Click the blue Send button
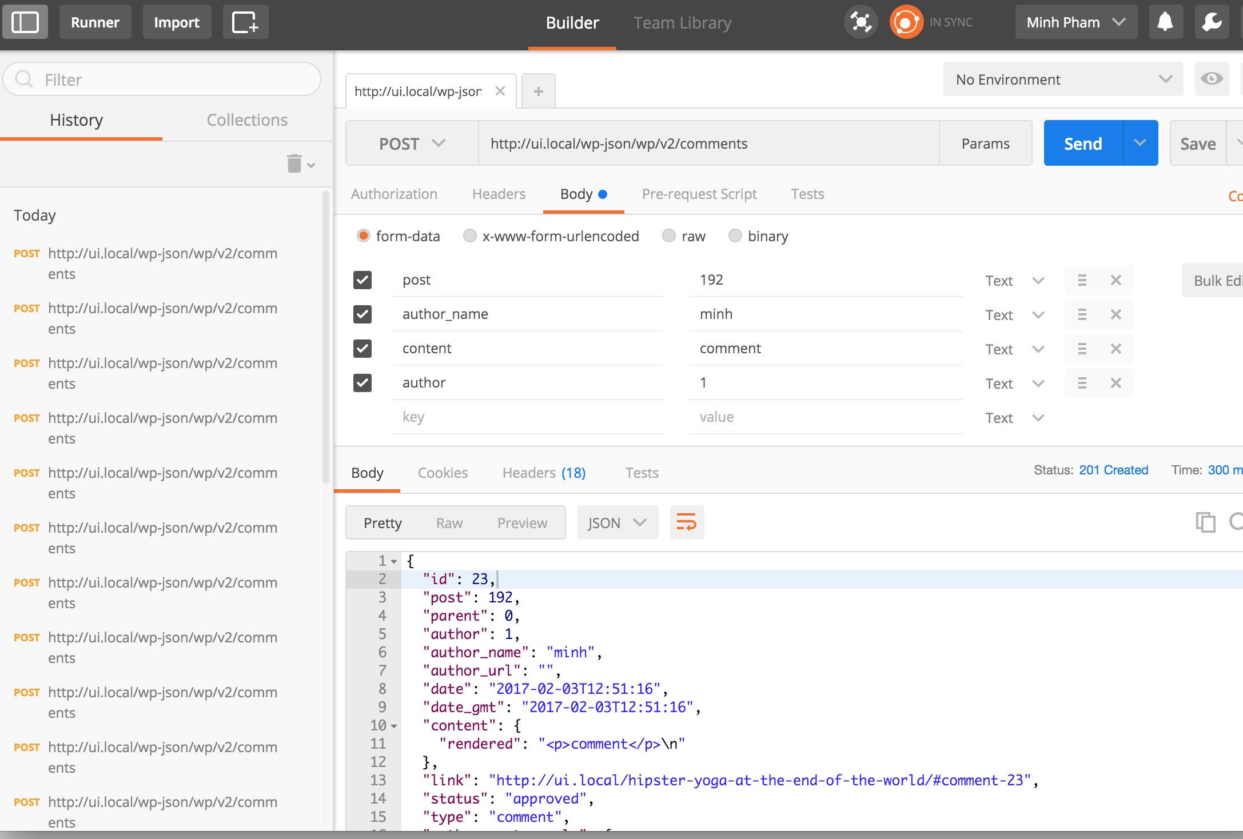1243x839 pixels. pyautogui.click(x=1083, y=143)
